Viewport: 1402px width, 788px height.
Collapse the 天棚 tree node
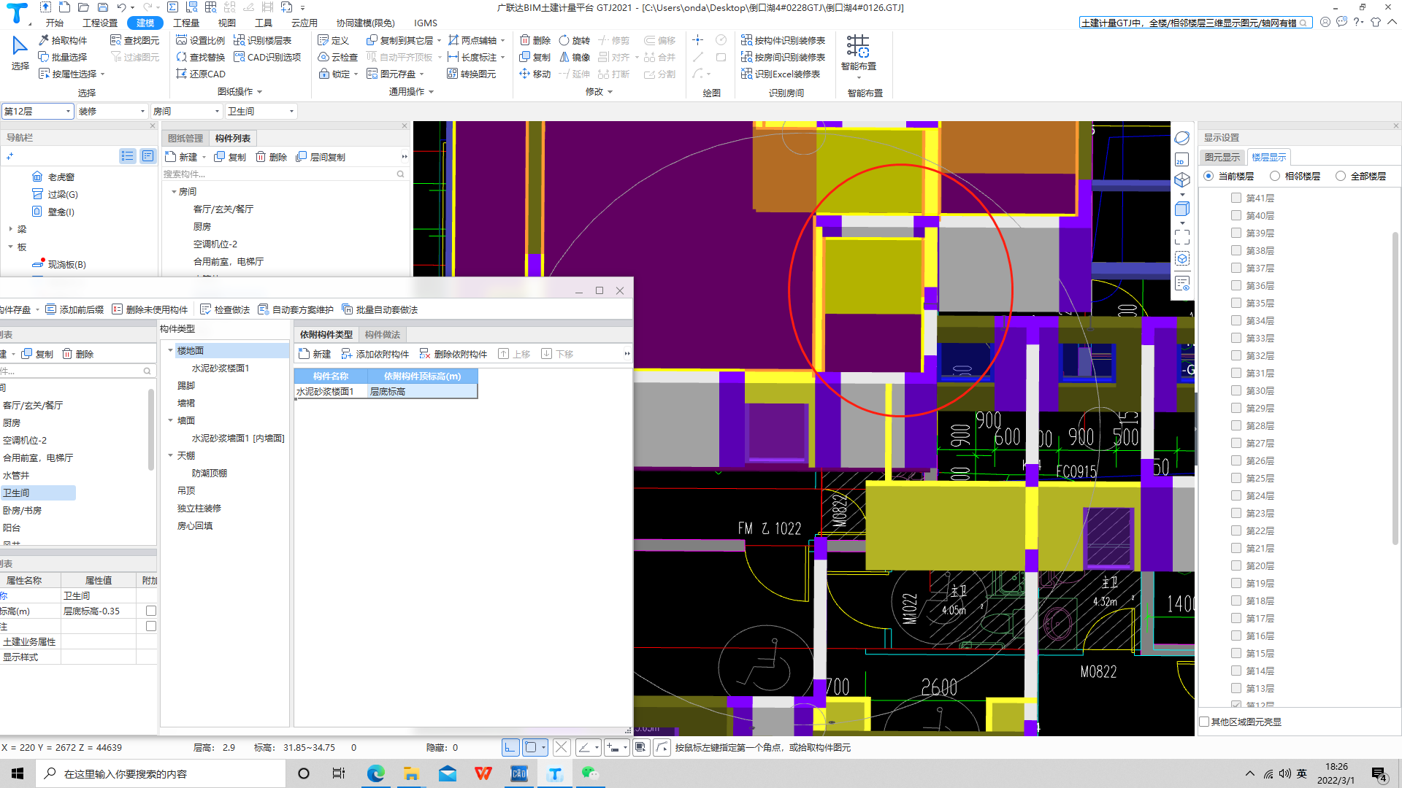coord(171,456)
